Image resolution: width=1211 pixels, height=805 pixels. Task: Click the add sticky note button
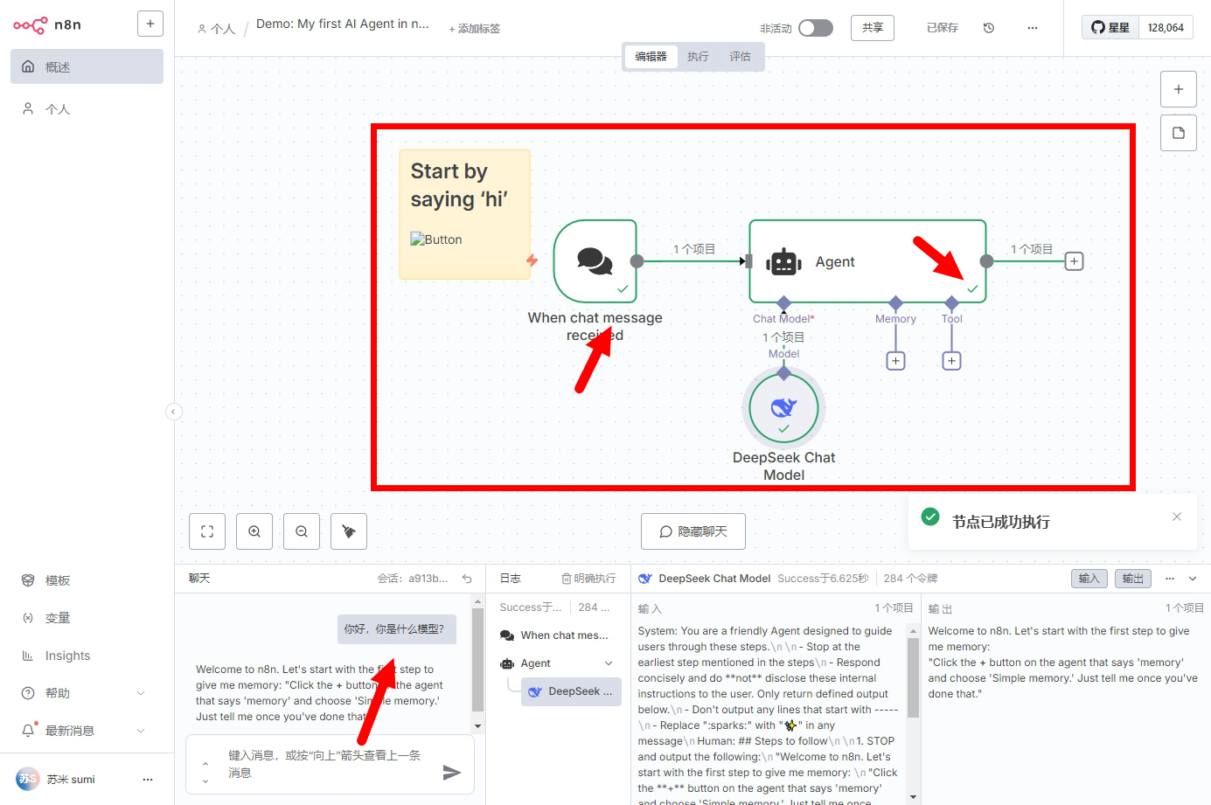1178,133
